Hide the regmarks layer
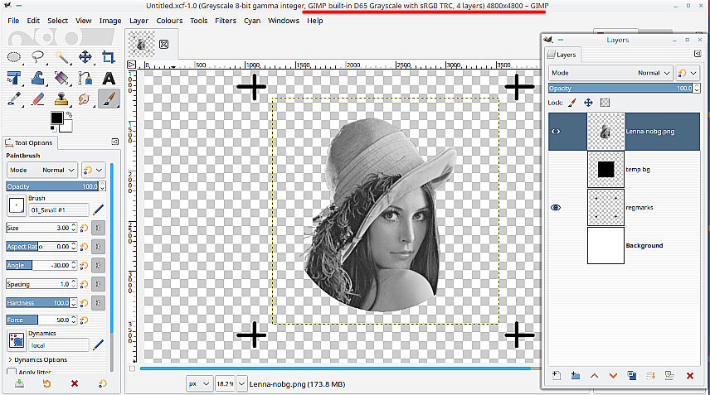The height and width of the screenshot is (395, 710). 556,208
